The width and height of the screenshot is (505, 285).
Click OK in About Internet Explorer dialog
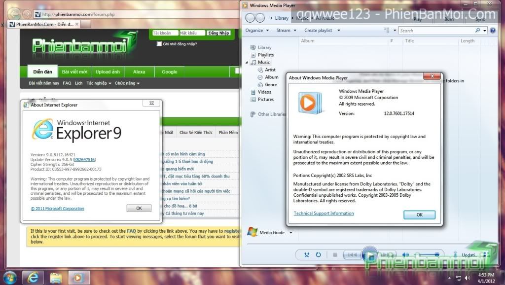click(x=139, y=208)
